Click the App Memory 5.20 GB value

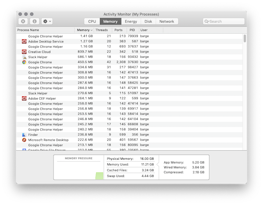click(198, 163)
